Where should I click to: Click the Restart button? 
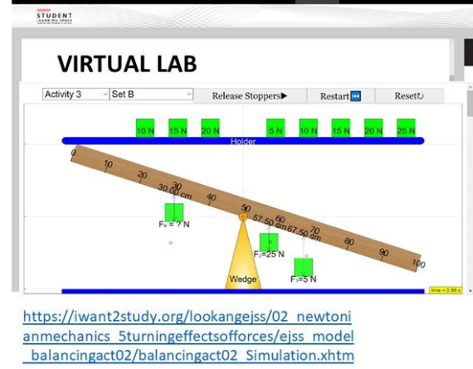340,96
